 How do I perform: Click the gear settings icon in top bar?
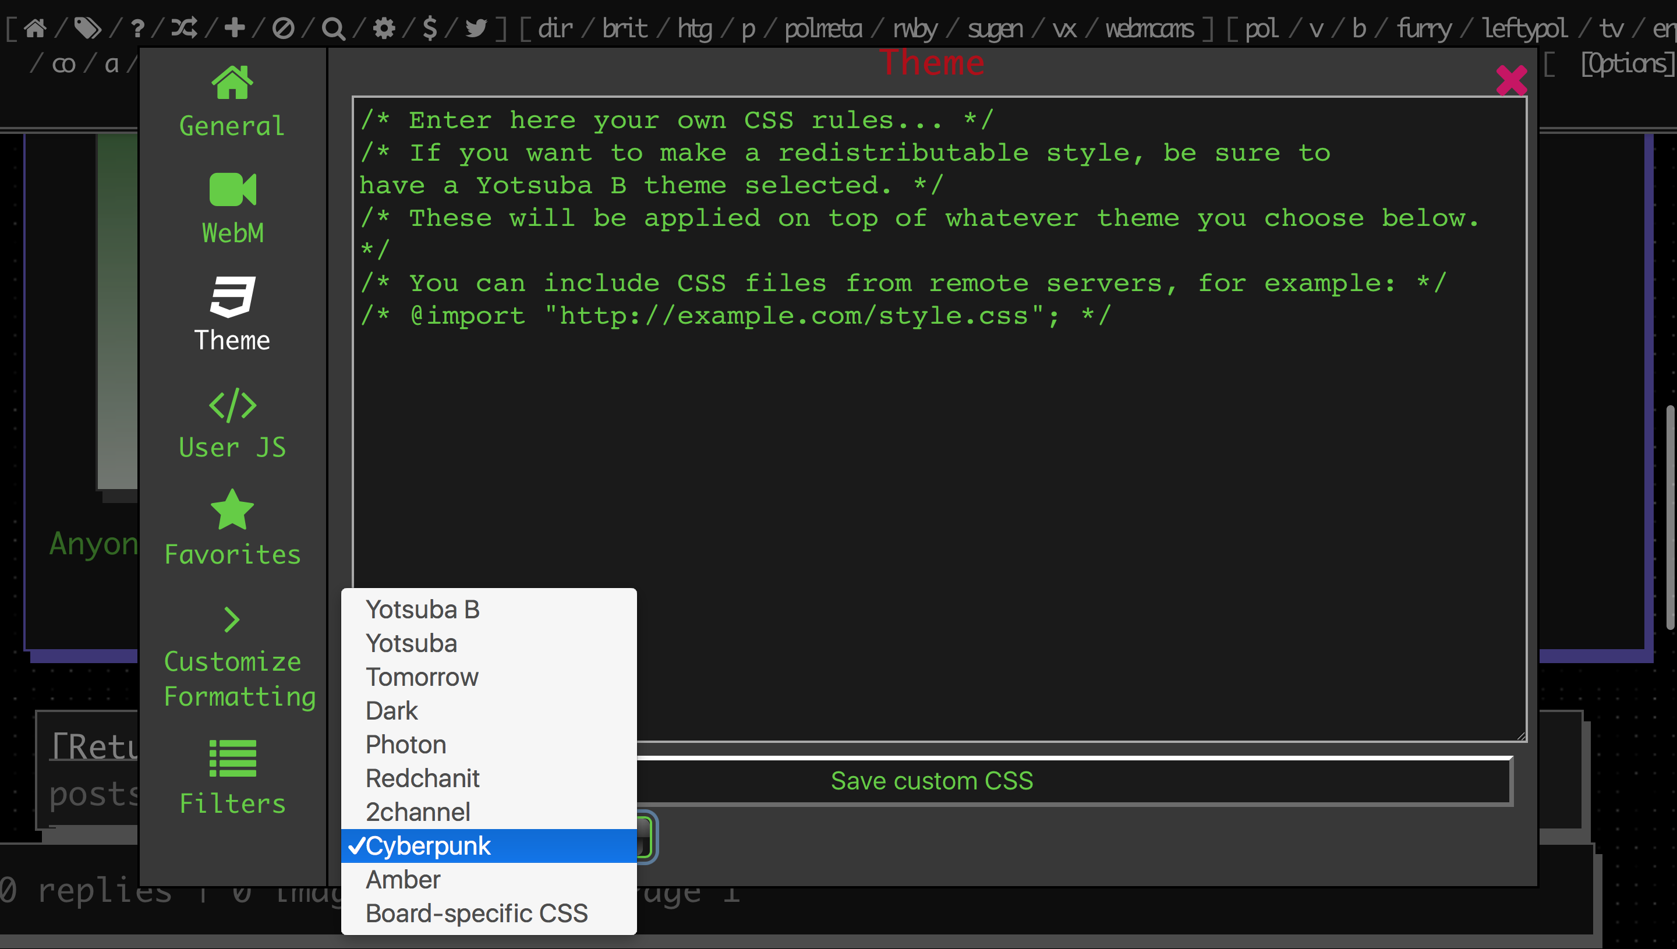pyautogui.click(x=384, y=28)
